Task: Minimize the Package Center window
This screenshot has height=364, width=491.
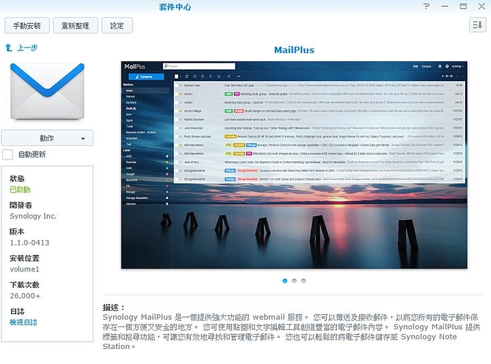Action: (445, 6)
